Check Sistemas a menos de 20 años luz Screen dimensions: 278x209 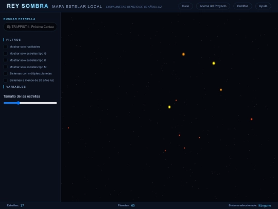tap(6, 81)
